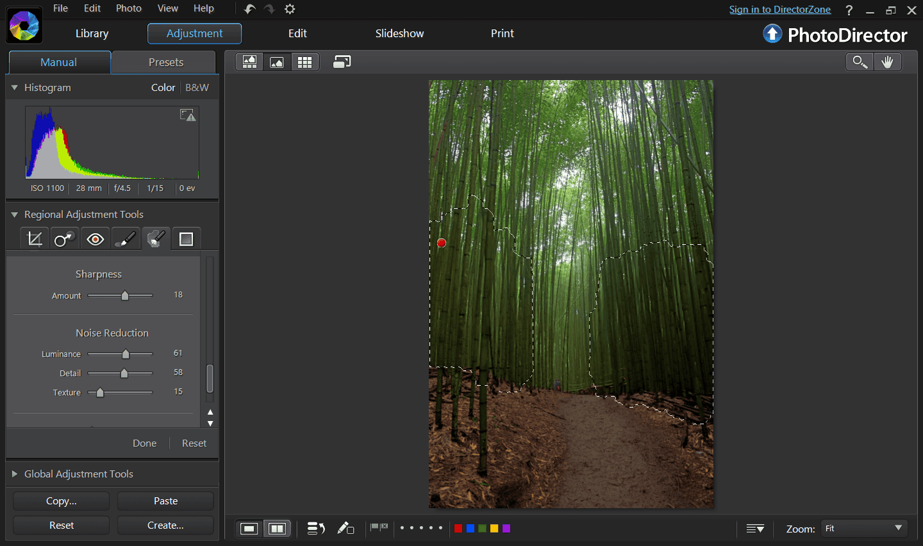Click the Texture noise slider
Viewport: 923px width, 546px height.
pyautogui.click(x=121, y=392)
